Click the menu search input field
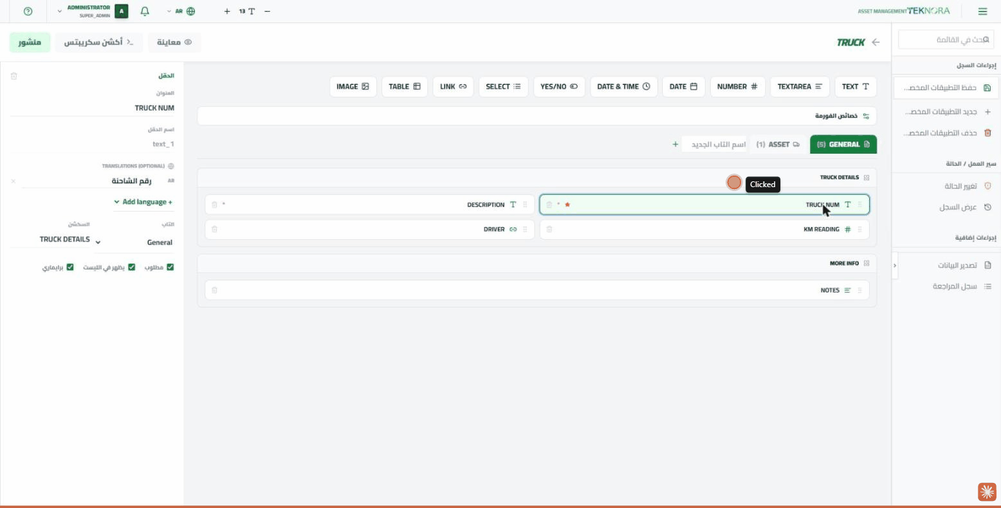The height and width of the screenshot is (508, 1001). point(946,39)
